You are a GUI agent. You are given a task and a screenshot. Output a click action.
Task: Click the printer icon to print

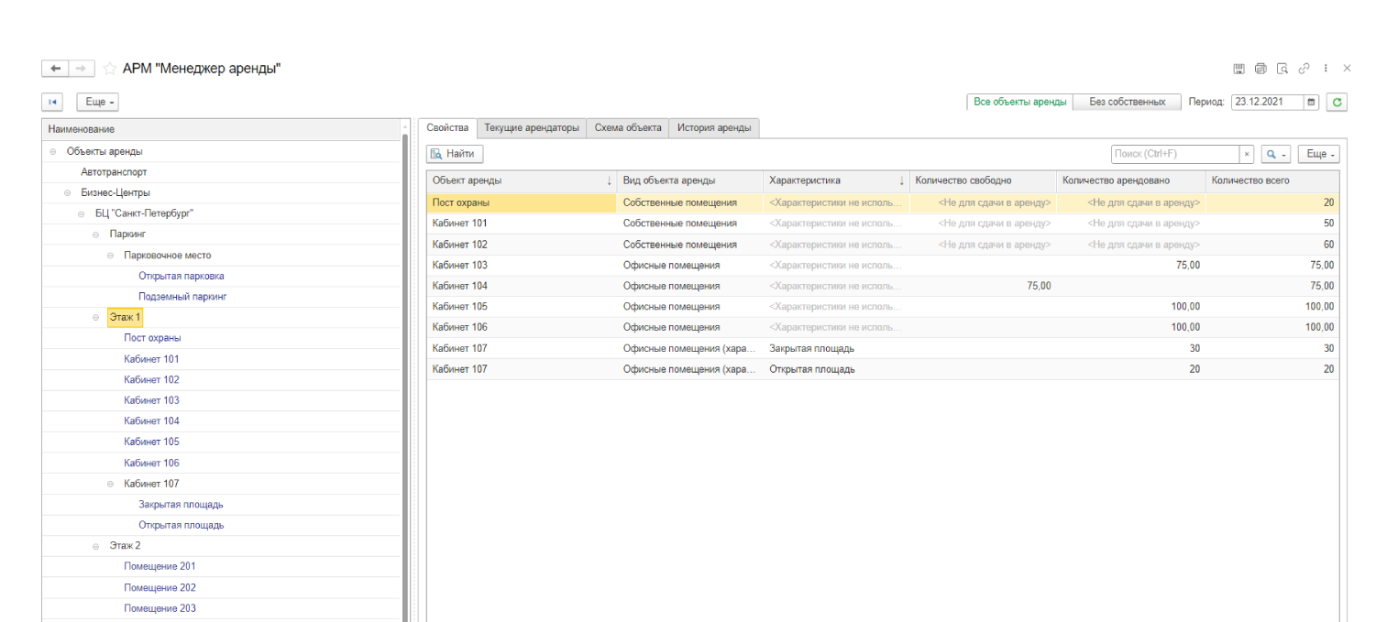pyautogui.click(x=1260, y=69)
